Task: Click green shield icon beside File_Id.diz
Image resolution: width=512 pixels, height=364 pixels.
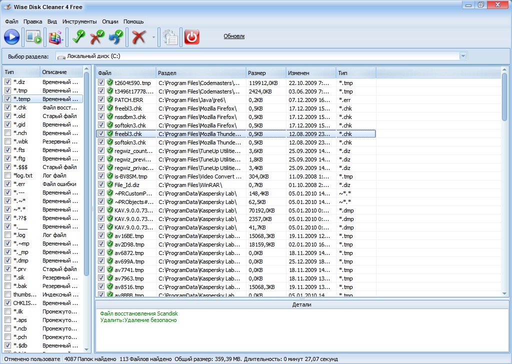Action: coord(110,184)
